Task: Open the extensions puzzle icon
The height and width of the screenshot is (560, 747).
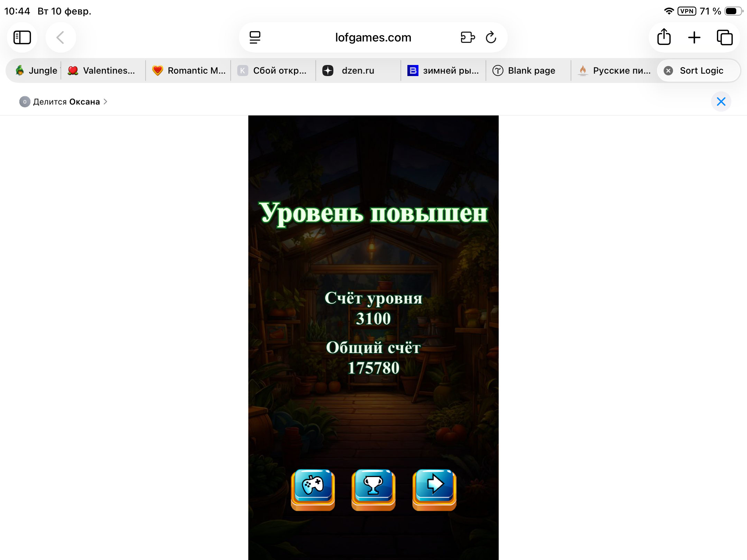Action: 468,37
